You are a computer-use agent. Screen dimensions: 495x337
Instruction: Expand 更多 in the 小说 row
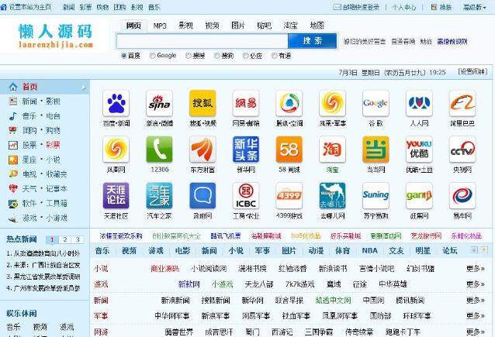(475, 269)
